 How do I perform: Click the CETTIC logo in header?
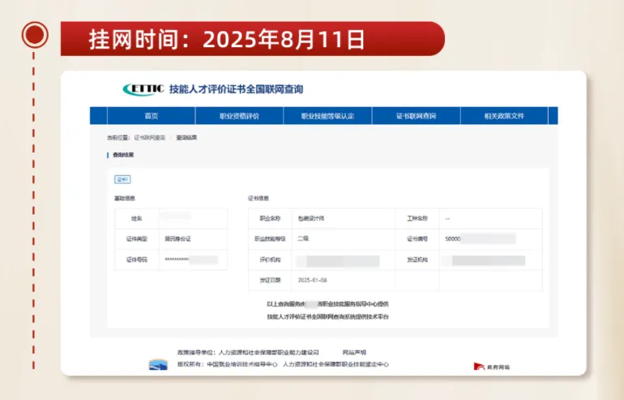143,89
